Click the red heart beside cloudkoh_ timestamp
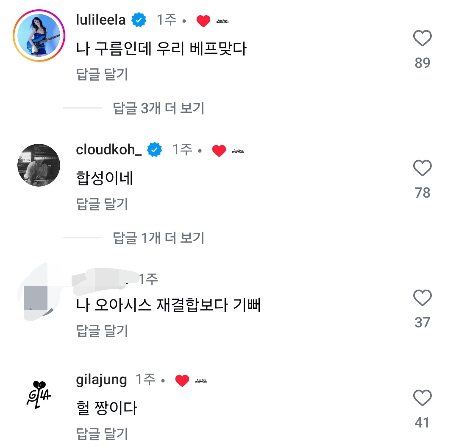Image resolution: width=456 pixels, height=447 pixels. click(219, 151)
